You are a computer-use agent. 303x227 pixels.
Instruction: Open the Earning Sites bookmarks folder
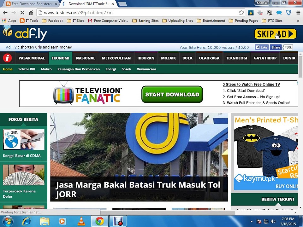pos(145,21)
